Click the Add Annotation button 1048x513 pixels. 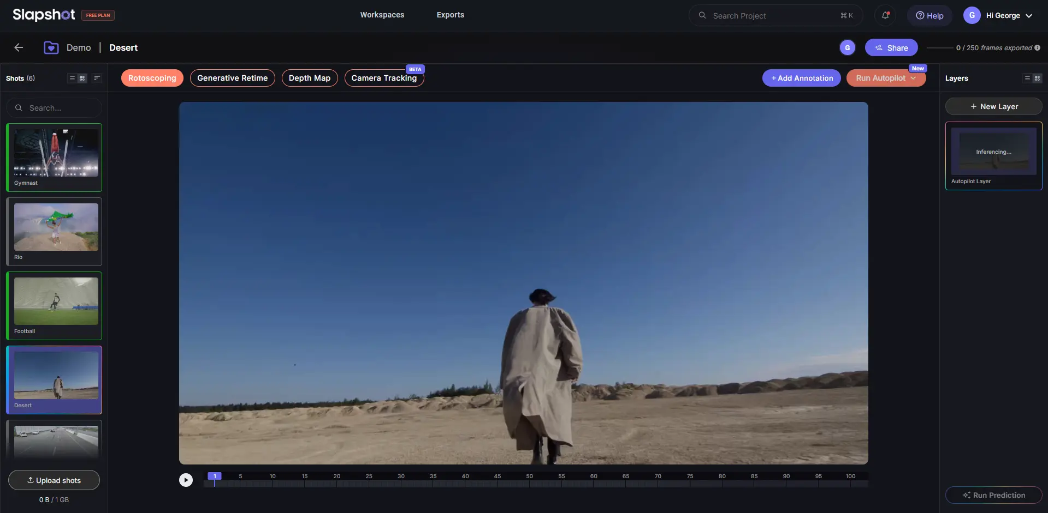click(801, 78)
